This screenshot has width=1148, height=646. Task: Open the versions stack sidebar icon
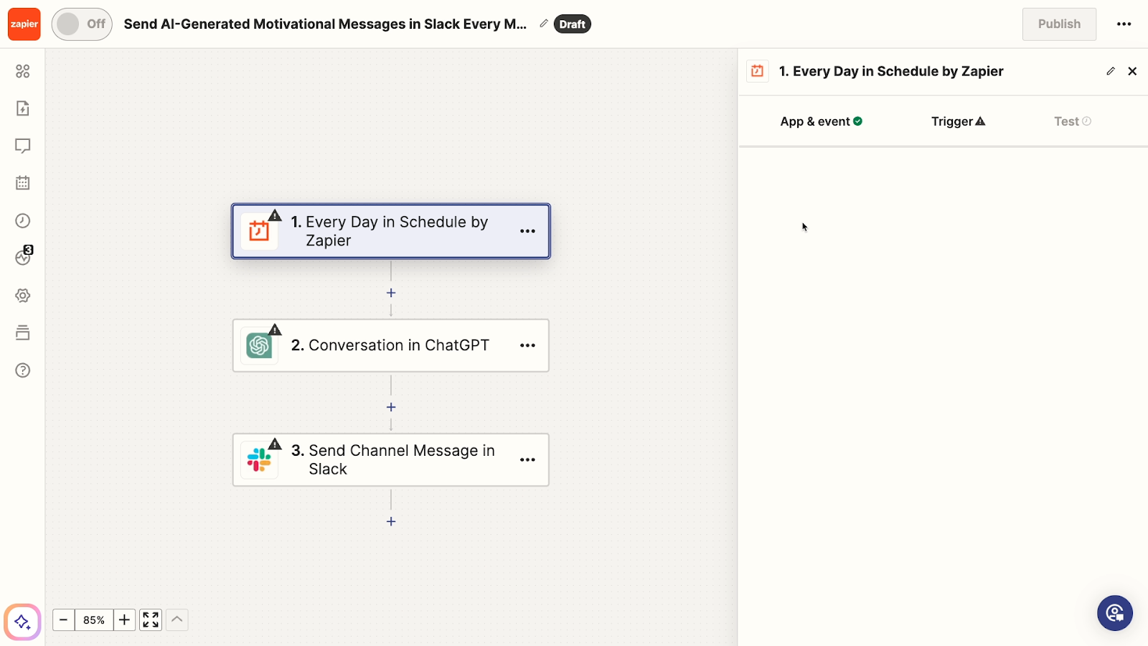[x=23, y=332]
